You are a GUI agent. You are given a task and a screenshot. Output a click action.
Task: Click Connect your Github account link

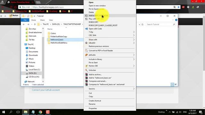click(46, 90)
